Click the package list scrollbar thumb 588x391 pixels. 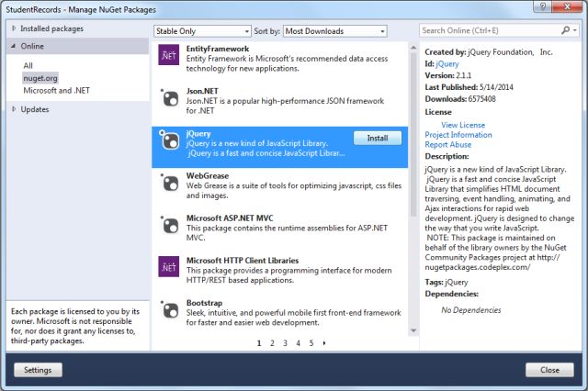pyautogui.click(x=413, y=134)
